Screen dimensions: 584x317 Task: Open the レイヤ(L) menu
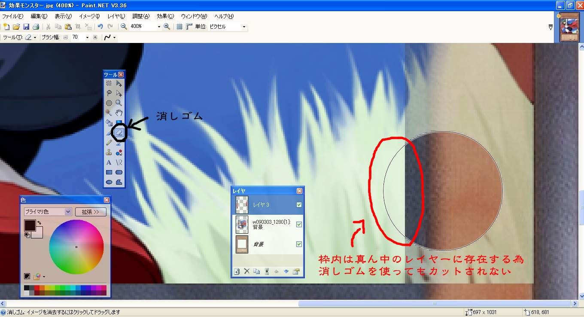(x=116, y=16)
